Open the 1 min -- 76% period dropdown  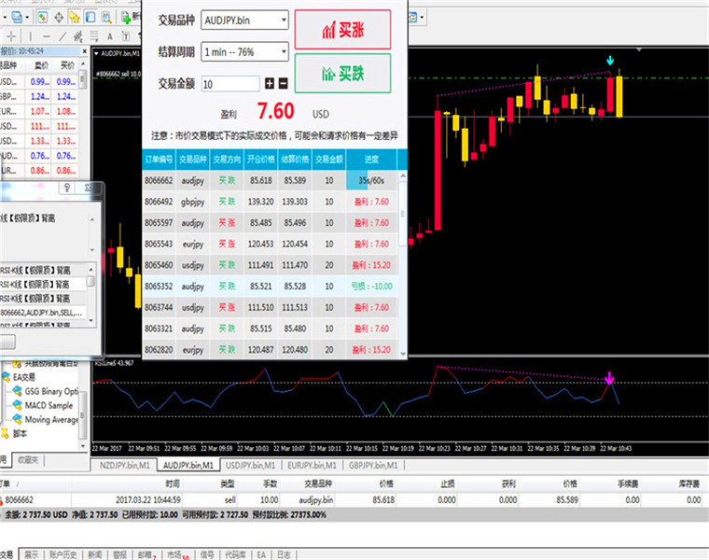click(x=244, y=52)
